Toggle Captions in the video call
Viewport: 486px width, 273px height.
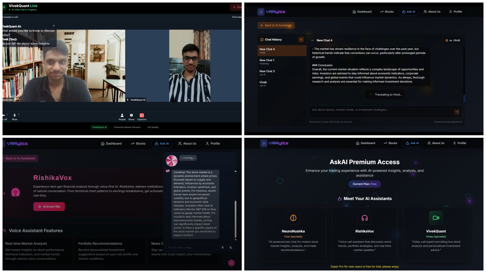[142, 116]
